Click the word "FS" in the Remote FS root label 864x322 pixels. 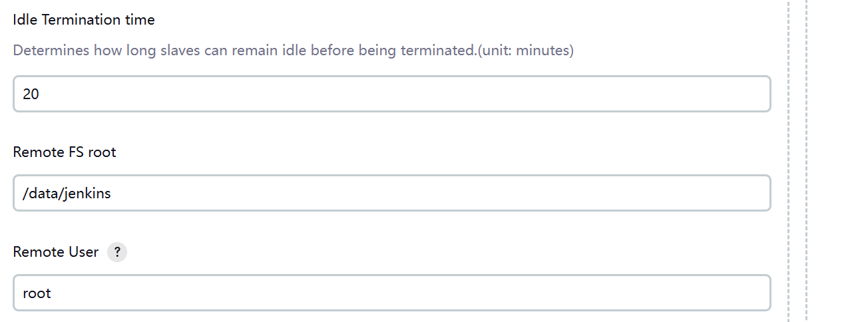75,152
